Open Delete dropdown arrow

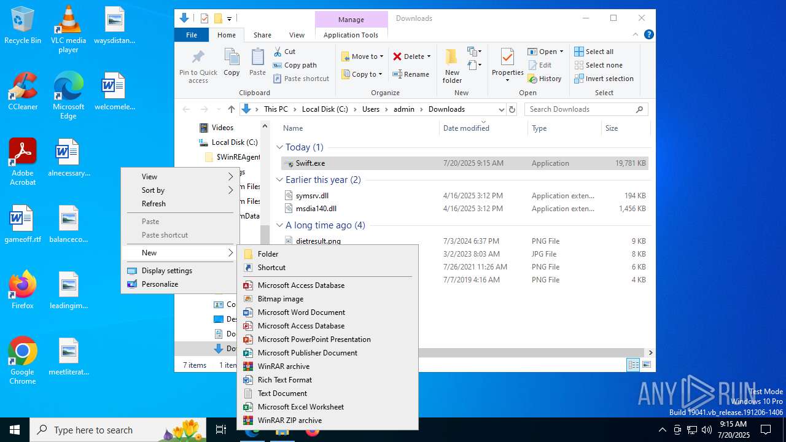click(429, 56)
